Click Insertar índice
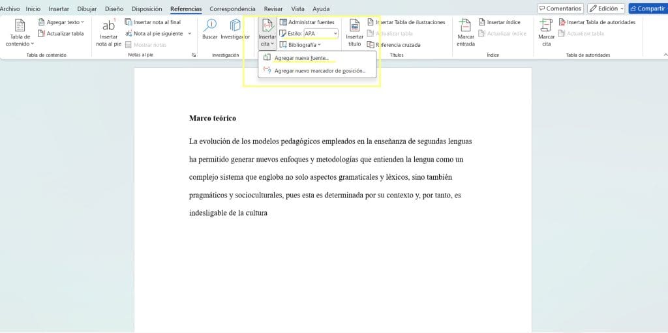Screen dimensions: 668x333 [499, 22]
